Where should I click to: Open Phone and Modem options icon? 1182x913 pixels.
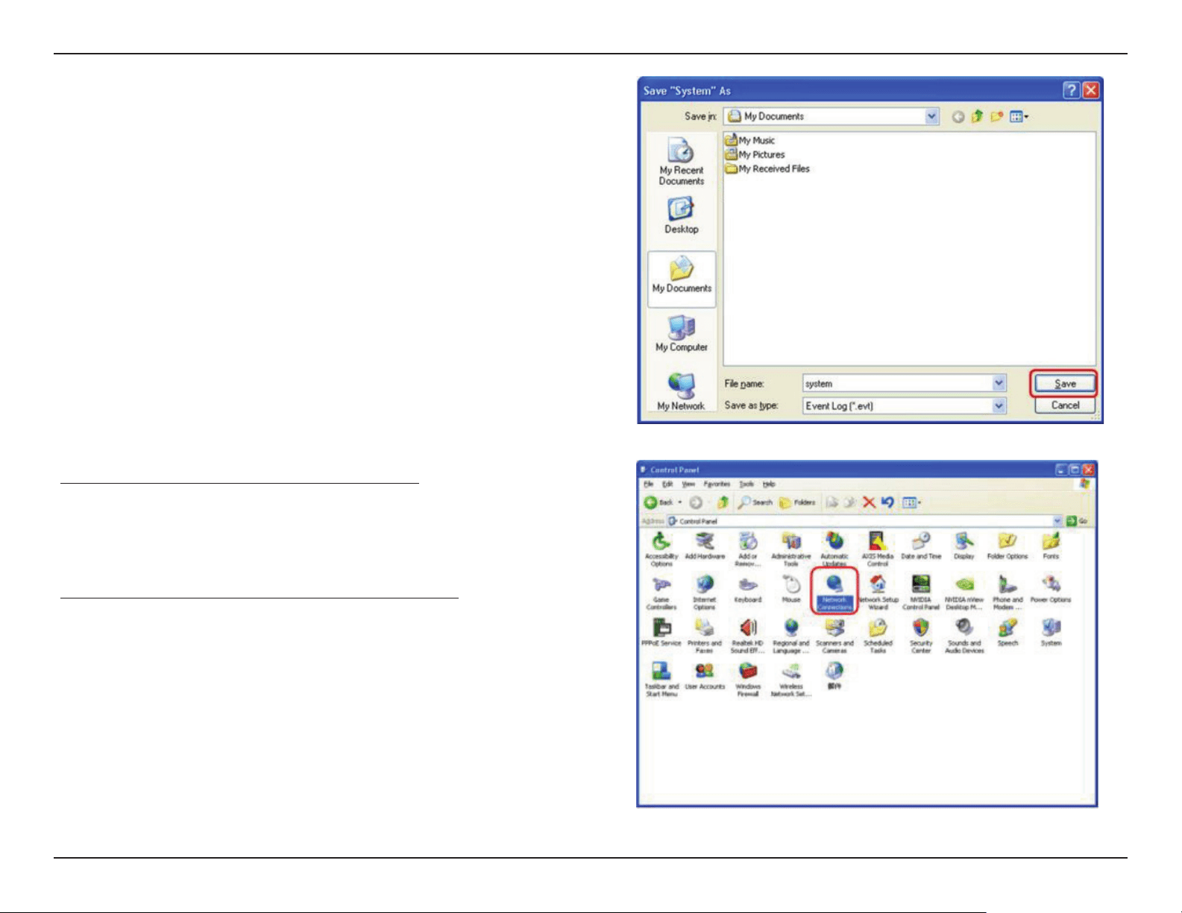tap(1007, 592)
